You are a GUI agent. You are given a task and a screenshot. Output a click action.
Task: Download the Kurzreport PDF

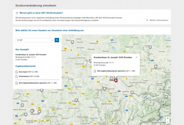(x=28, y=72)
